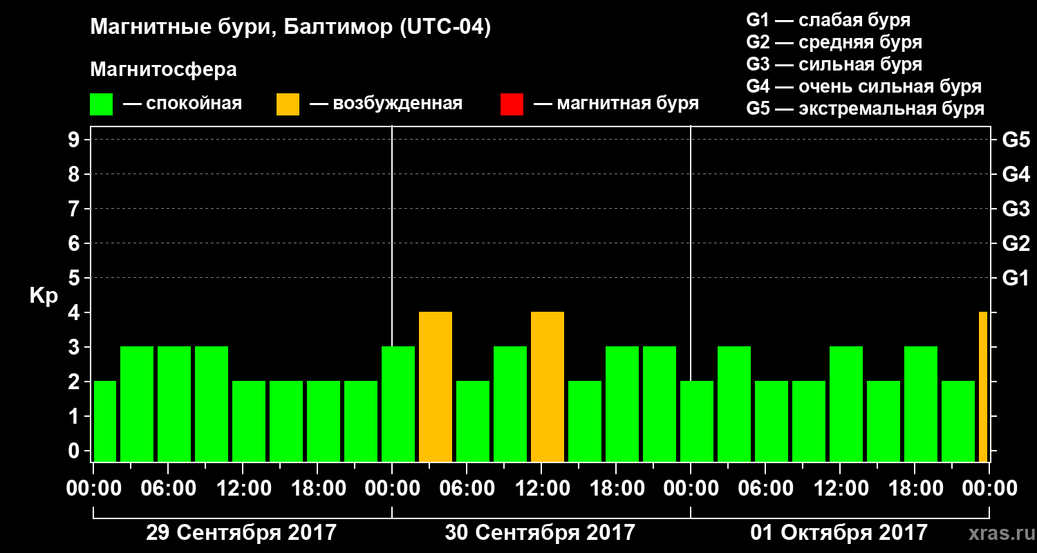This screenshot has height=553, width=1037.
Task: Click the 'G3' right-axis label
Action: pyautogui.click(x=1016, y=209)
